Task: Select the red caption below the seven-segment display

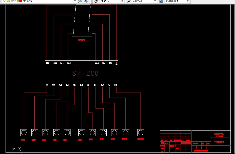Action: click(x=81, y=40)
